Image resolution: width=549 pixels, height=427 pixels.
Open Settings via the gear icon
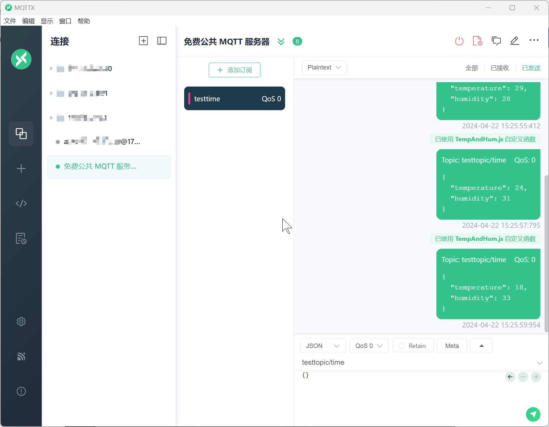click(x=21, y=322)
